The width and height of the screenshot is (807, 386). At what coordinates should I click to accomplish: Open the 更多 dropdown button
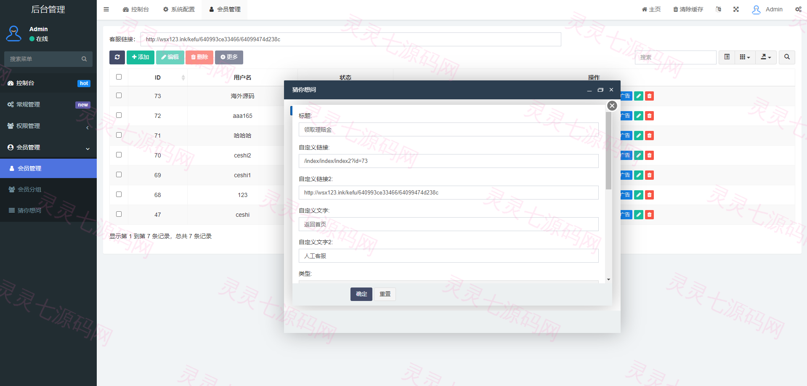(x=229, y=57)
